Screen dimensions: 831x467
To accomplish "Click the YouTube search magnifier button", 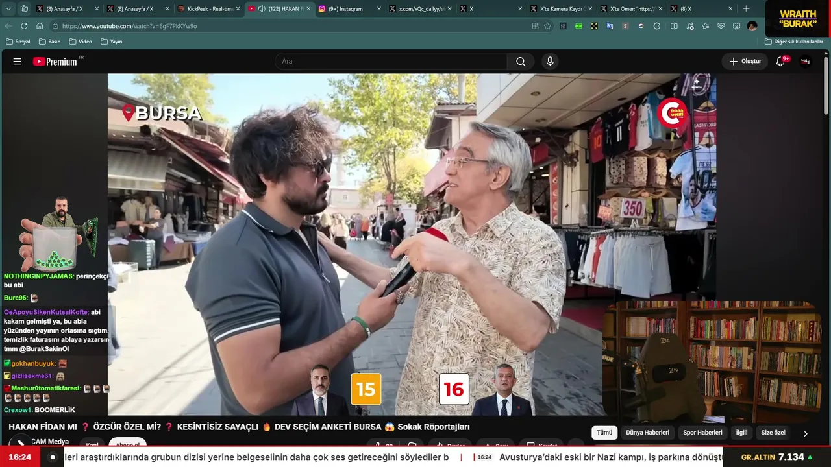I will (x=521, y=62).
